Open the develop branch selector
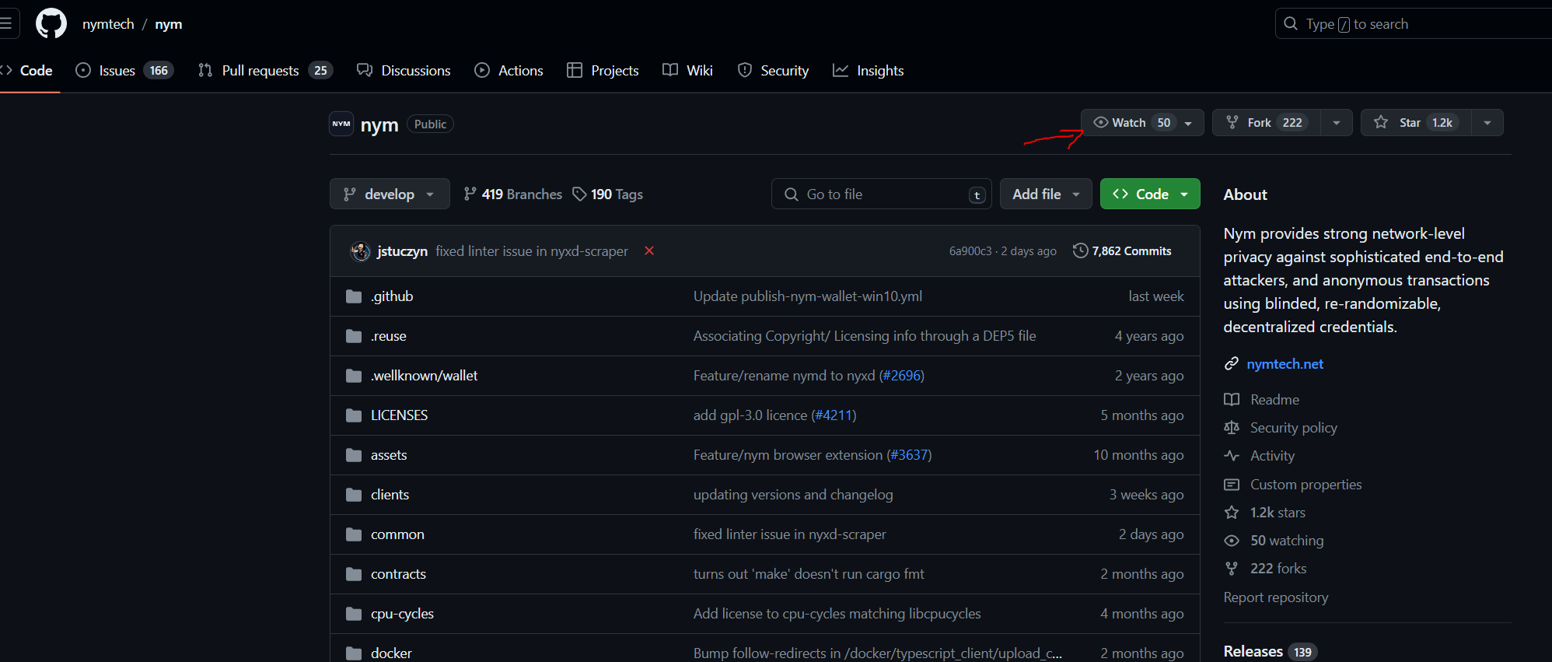The height and width of the screenshot is (662, 1552). [390, 194]
